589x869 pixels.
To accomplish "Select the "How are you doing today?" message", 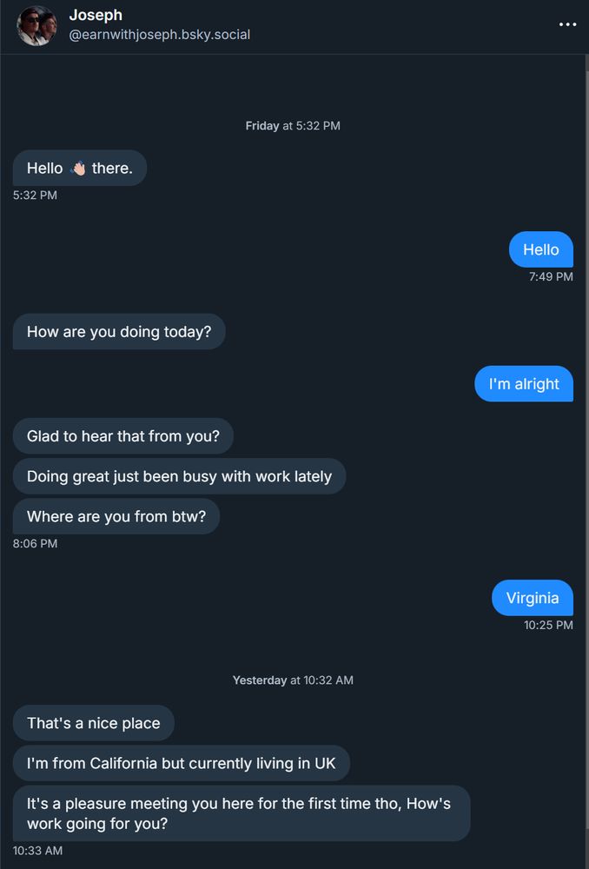I will [119, 332].
